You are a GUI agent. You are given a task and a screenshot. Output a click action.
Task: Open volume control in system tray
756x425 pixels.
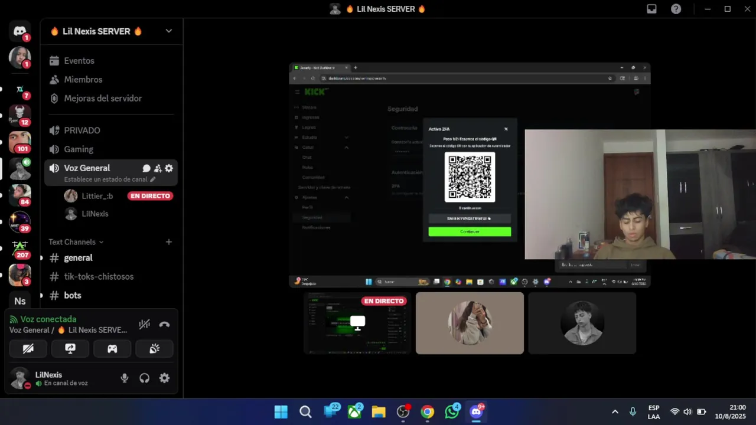click(687, 411)
